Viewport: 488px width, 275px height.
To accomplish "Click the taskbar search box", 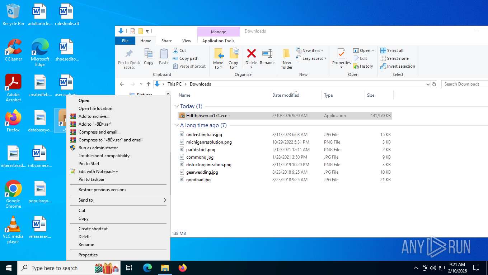I will tap(69, 268).
